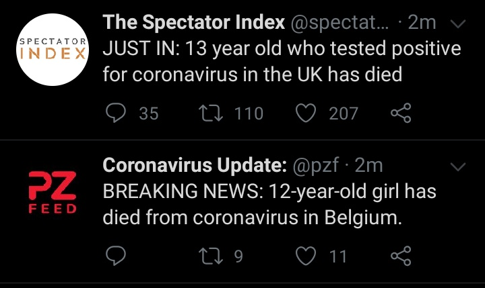Like the Coronavirus Update tweet
The height and width of the screenshot is (288, 485).
point(306,256)
